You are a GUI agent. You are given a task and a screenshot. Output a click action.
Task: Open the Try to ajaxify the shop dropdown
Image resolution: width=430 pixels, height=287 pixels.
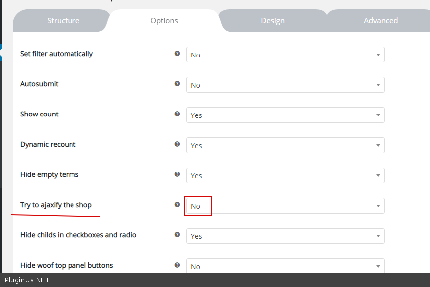pos(285,206)
